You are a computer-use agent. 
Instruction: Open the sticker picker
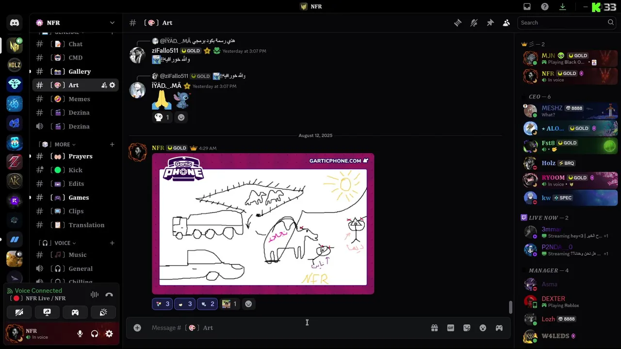(x=467, y=328)
